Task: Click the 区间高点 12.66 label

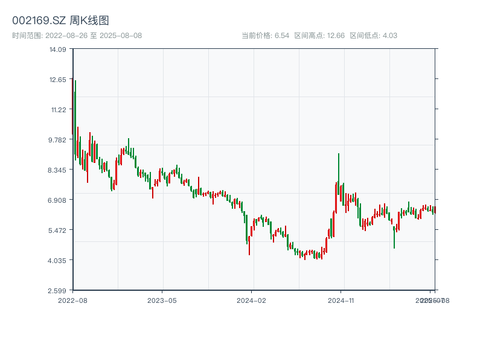Action: point(319,36)
